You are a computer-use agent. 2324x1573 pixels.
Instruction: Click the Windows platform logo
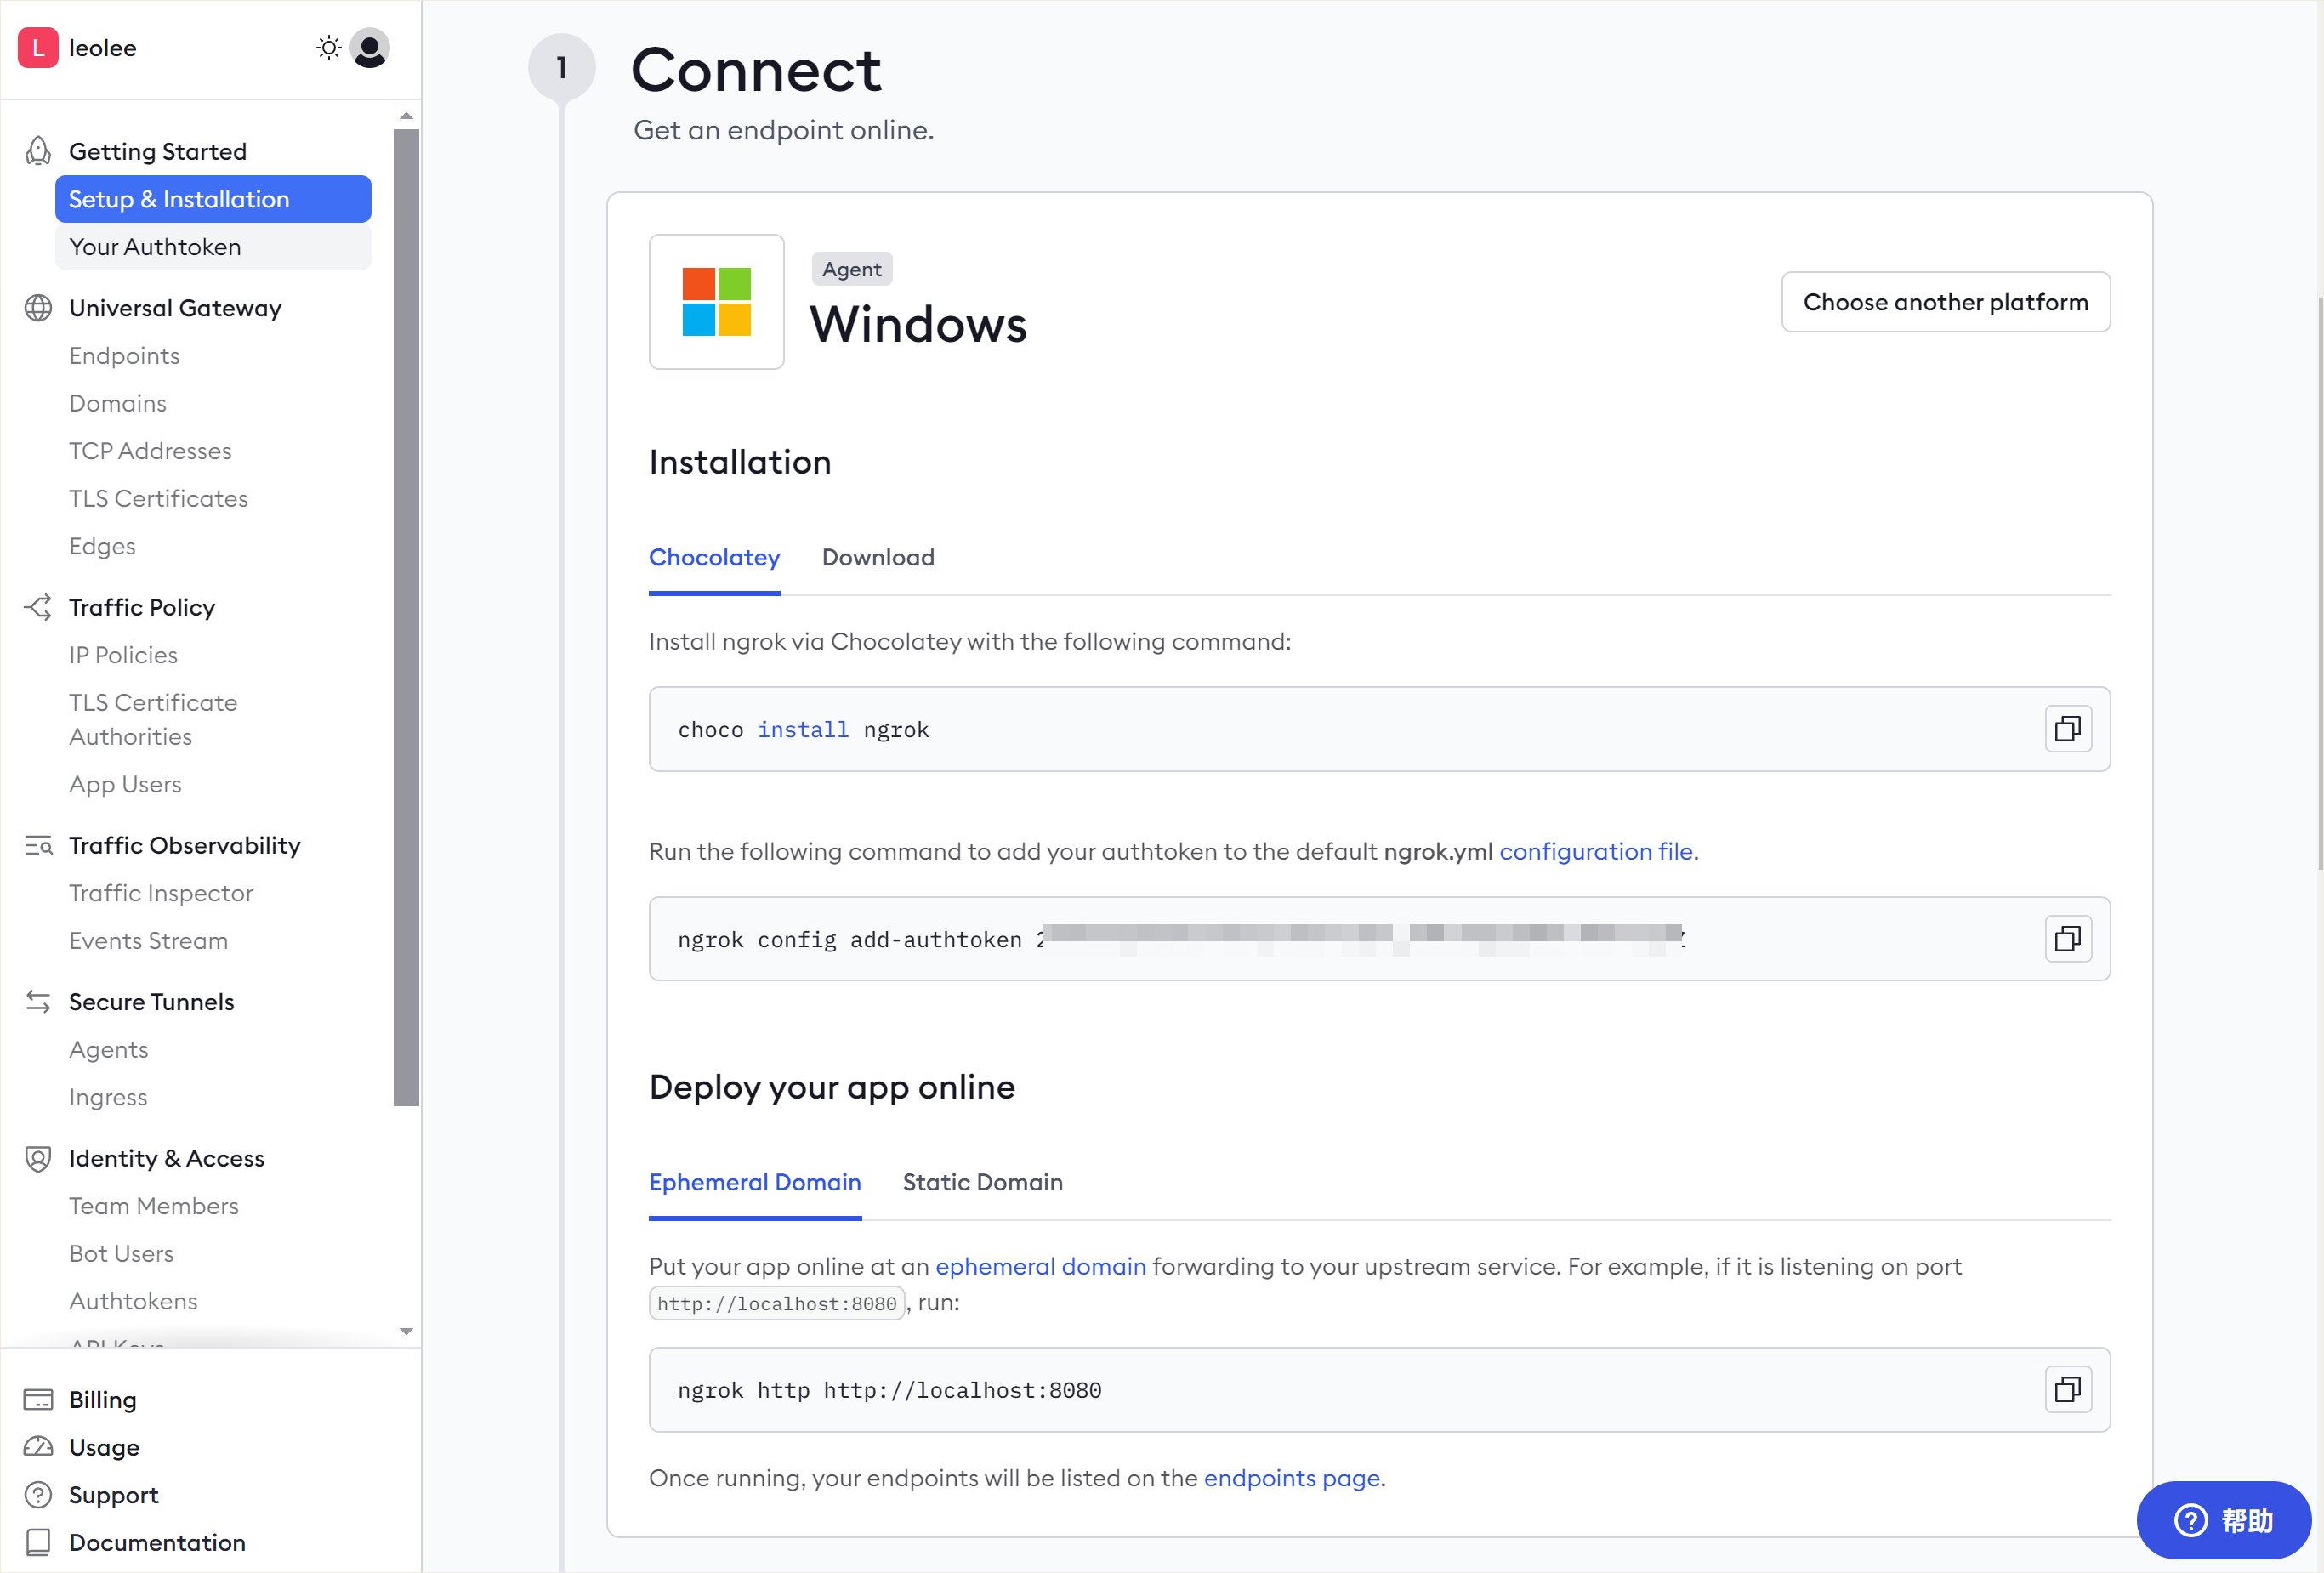716,302
